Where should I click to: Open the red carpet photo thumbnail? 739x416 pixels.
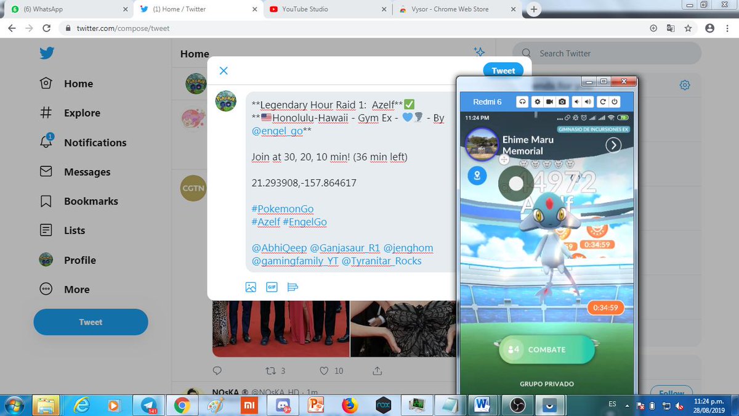281,328
